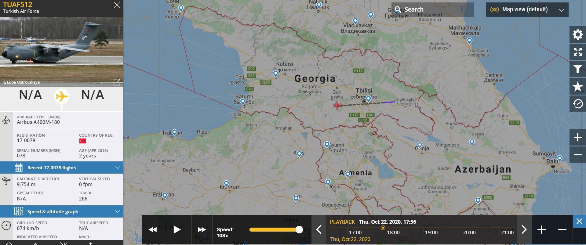
Task: Click the Tbilisi airport pin
Action: click(x=369, y=99)
